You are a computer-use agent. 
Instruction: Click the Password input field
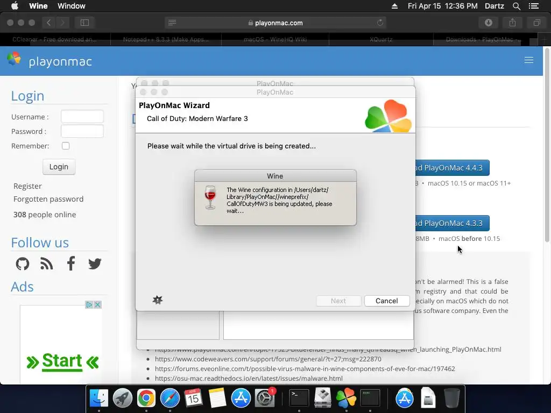[x=82, y=131]
